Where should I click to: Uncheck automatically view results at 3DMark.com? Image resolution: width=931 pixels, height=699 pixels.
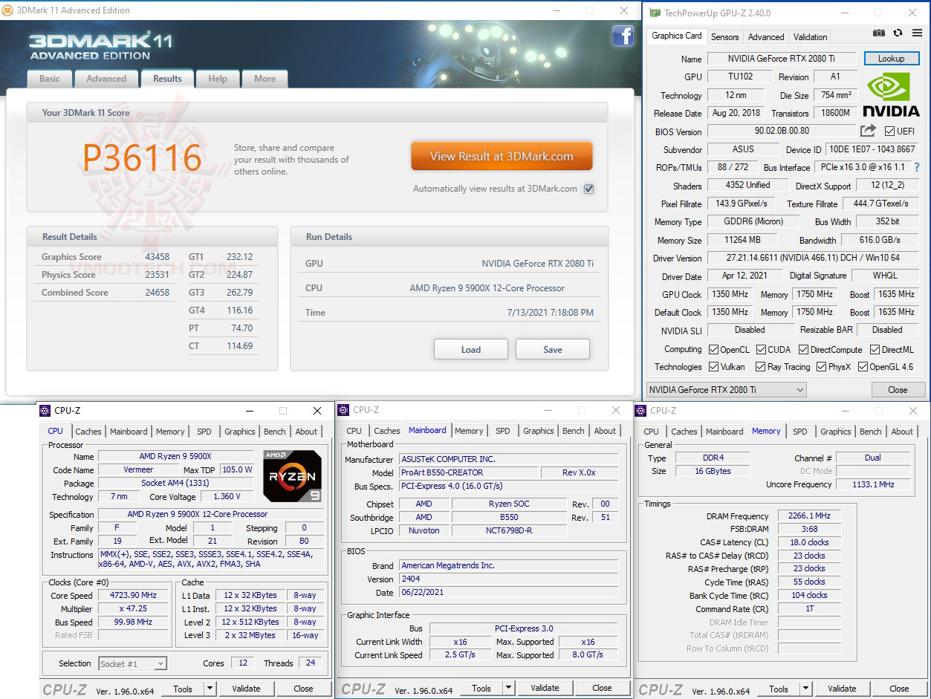[x=588, y=189]
